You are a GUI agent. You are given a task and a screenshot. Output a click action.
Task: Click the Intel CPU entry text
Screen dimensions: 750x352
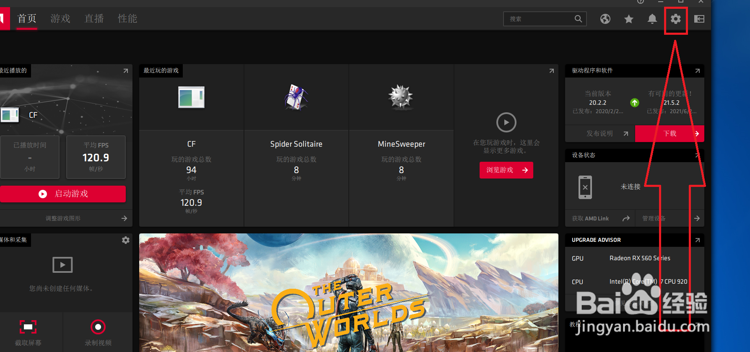coord(648,282)
